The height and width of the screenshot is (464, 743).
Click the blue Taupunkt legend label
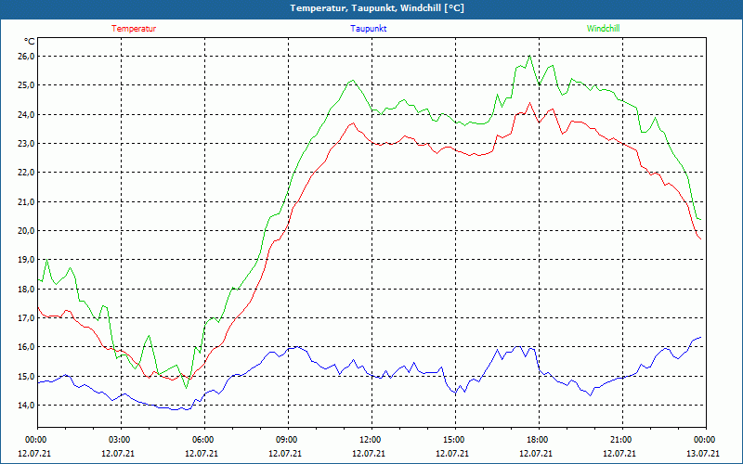pos(368,29)
